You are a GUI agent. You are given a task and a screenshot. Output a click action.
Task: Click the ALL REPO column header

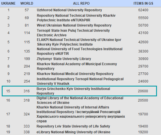(81, 3)
